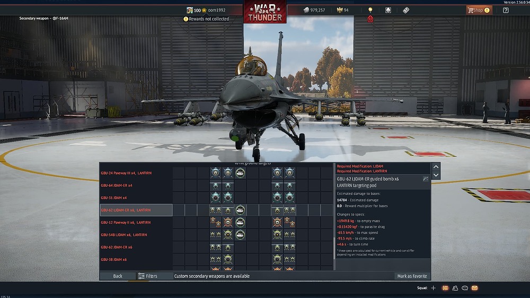The image size is (530, 298).
Task: Open the player avatar profile icon
Action: [190, 10]
